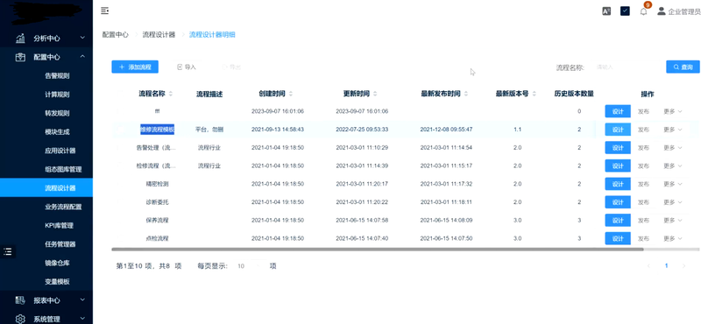Click the 导入 button
Image resolution: width=701 pixels, height=324 pixels.
click(187, 67)
